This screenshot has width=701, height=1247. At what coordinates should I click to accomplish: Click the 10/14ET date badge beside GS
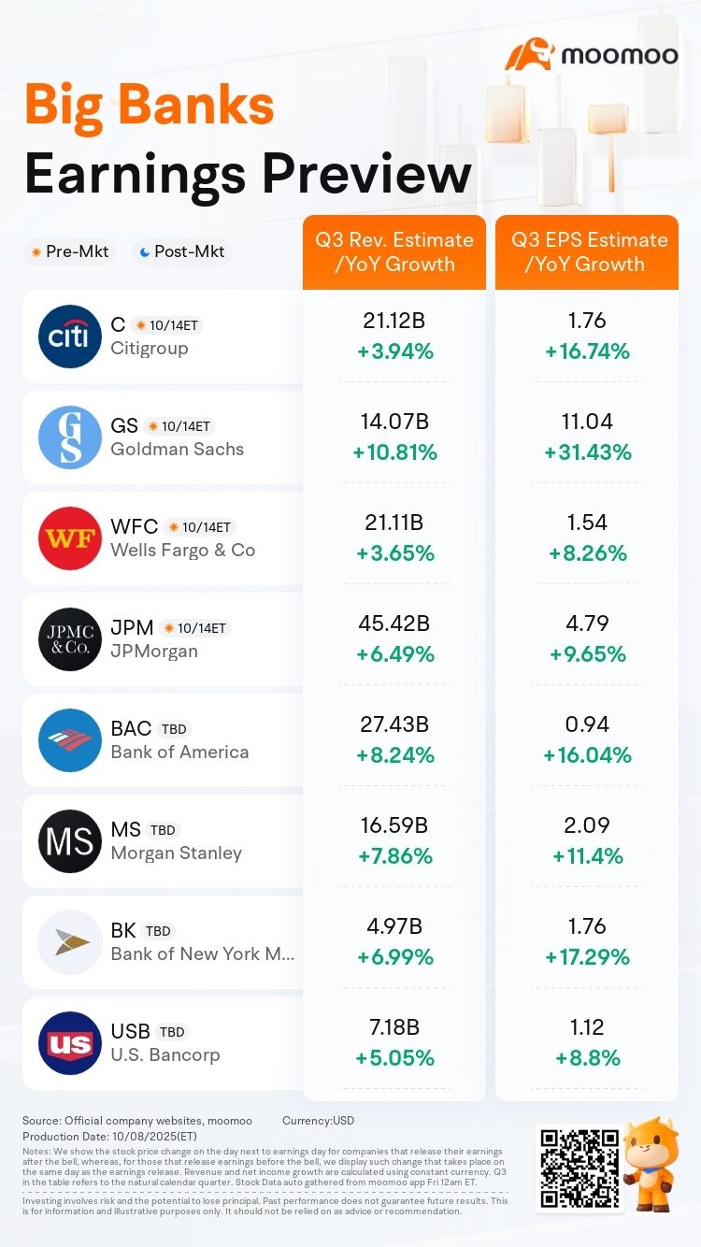(181, 426)
